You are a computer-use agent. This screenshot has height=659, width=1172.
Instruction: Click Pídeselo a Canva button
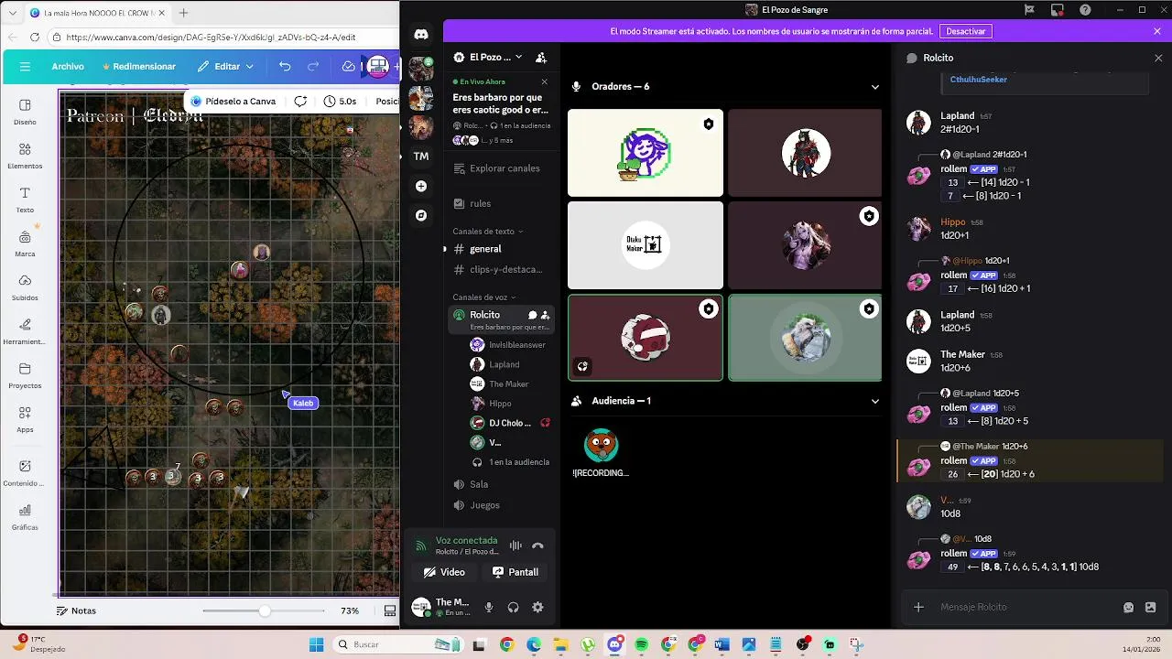pyautogui.click(x=233, y=102)
